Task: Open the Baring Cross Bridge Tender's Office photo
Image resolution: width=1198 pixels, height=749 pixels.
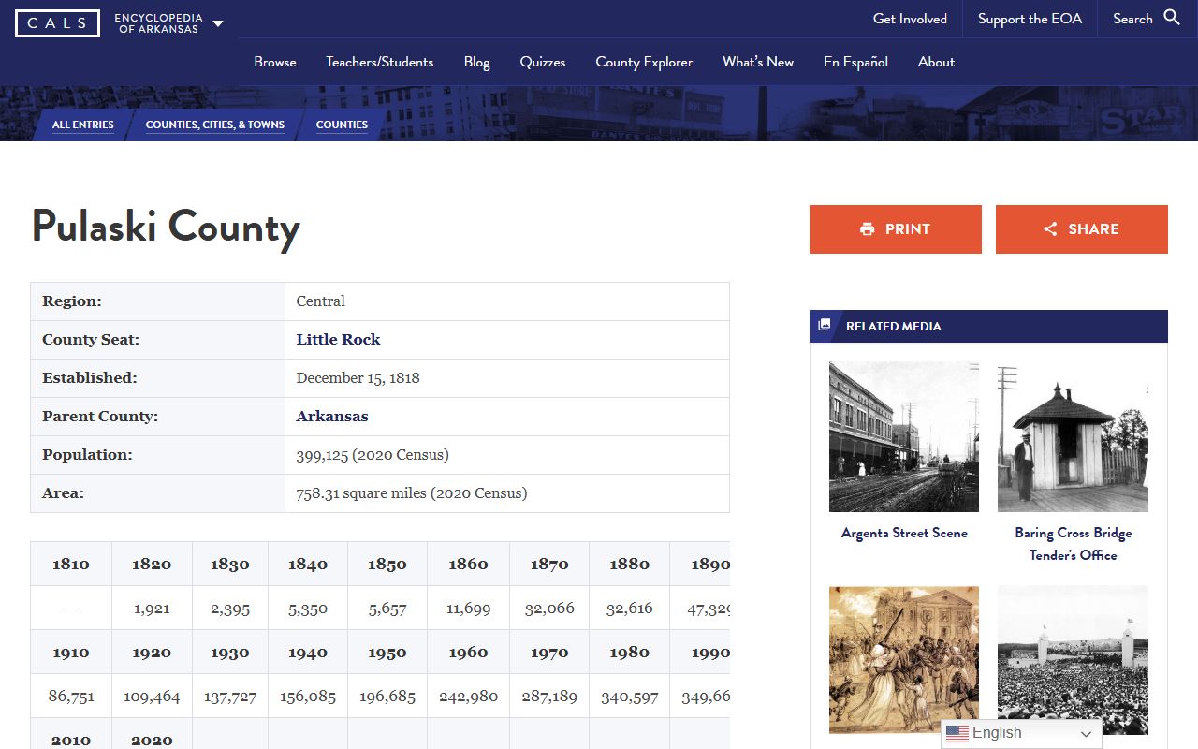Action: point(1073,437)
